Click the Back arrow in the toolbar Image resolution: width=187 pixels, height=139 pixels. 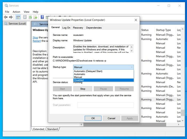[6, 17]
